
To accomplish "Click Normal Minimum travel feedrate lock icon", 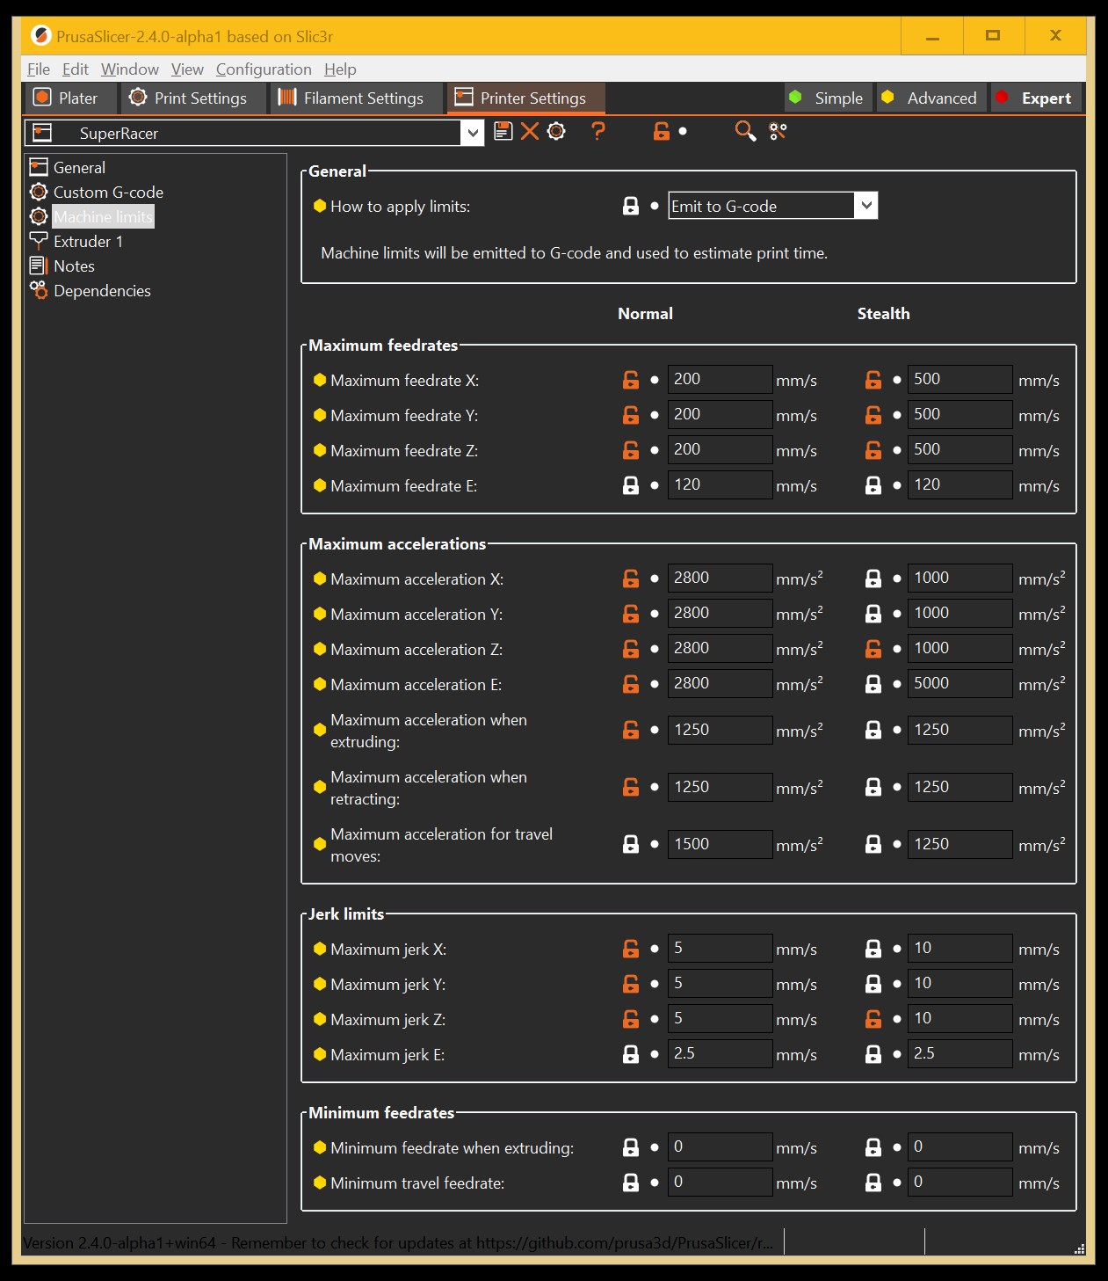I will (x=631, y=1183).
